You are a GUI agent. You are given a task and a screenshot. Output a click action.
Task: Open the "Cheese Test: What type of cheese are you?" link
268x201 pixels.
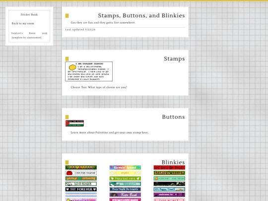[x=99, y=87]
